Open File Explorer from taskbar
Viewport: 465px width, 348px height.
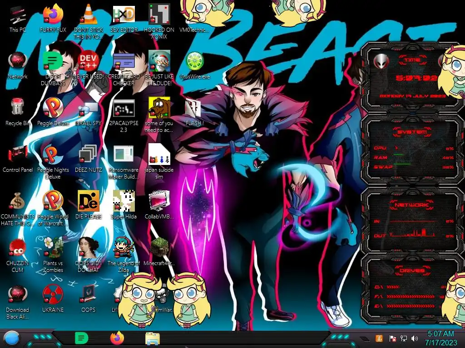[x=153, y=338]
